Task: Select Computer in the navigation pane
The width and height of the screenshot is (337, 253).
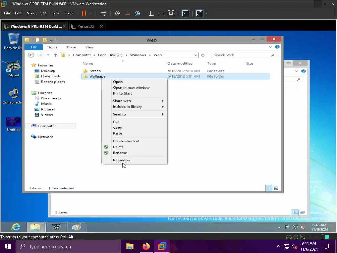Action: 47,126
